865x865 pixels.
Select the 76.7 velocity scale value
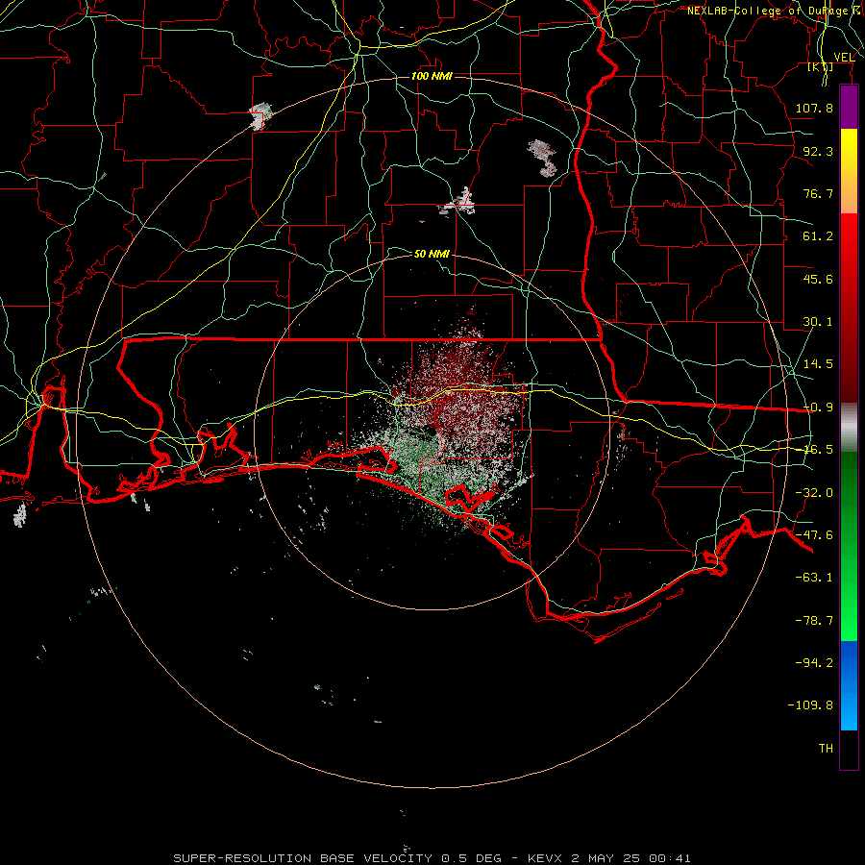pos(818,193)
